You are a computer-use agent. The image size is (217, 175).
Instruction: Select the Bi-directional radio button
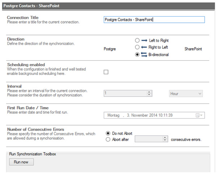pos(137,55)
